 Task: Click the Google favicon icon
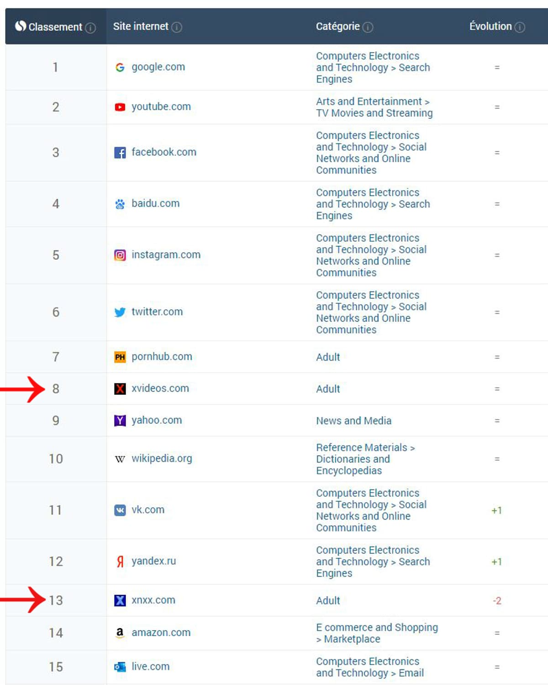pos(120,68)
